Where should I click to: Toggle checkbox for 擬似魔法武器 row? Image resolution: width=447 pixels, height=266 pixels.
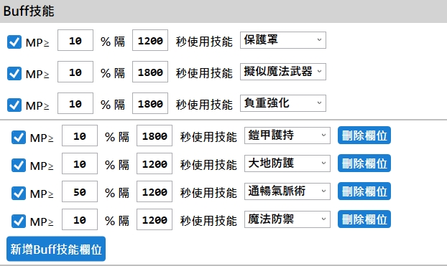coord(14,74)
